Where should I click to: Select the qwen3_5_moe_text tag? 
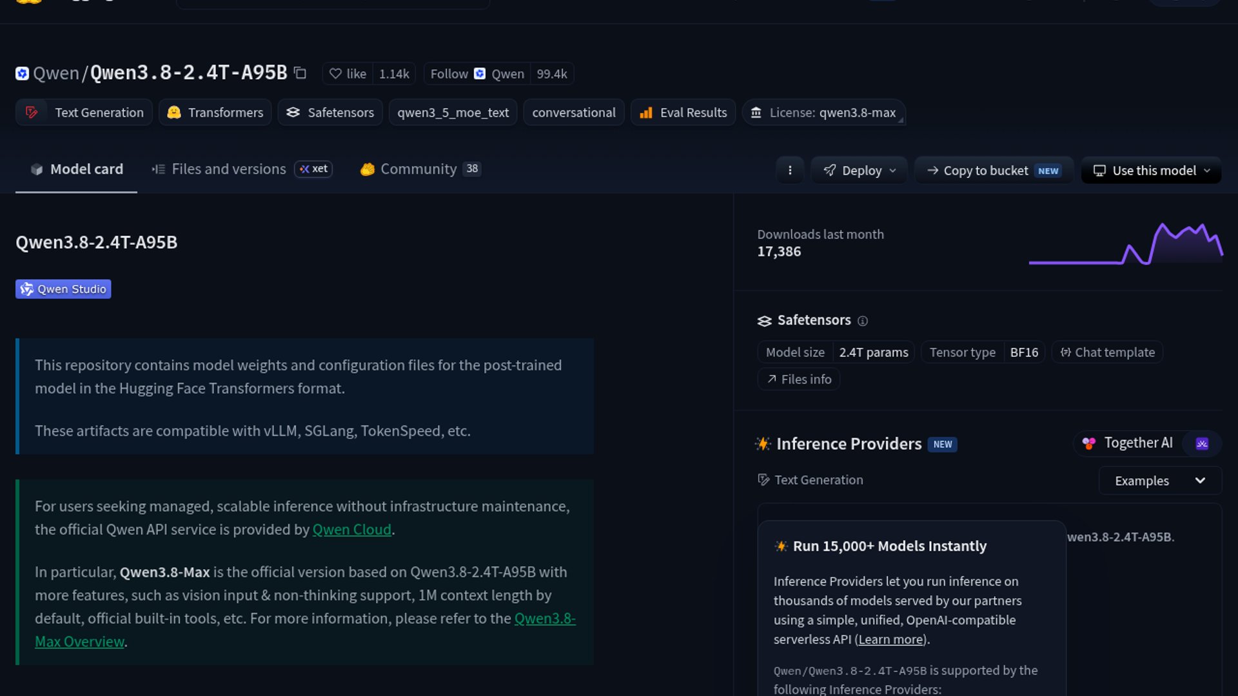point(453,112)
